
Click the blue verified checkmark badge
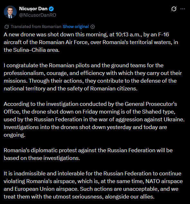pyautogui.click(x=51, y=9)
